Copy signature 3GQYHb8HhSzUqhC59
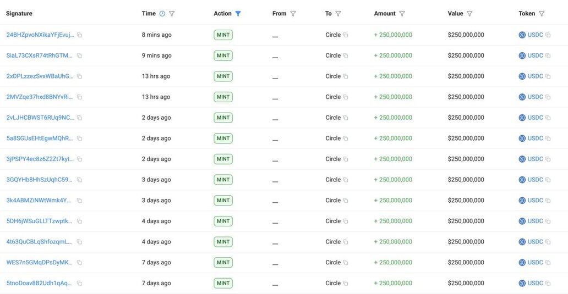This screenshot has height=294, width=568. click(x=79, y=180)
